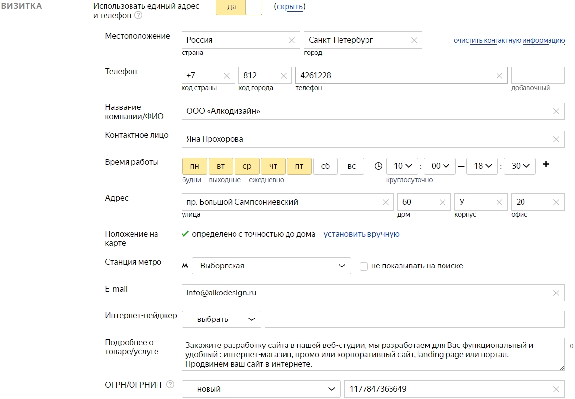Clear the house number 60
Screen dimensions: 575x399
pyautogui.click(x=443, y=202)
